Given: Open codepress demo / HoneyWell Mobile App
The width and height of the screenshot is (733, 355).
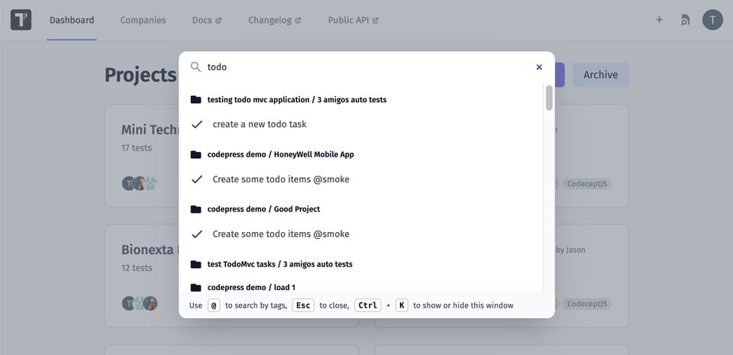Looking at the screenshot, I should [280, 154].
